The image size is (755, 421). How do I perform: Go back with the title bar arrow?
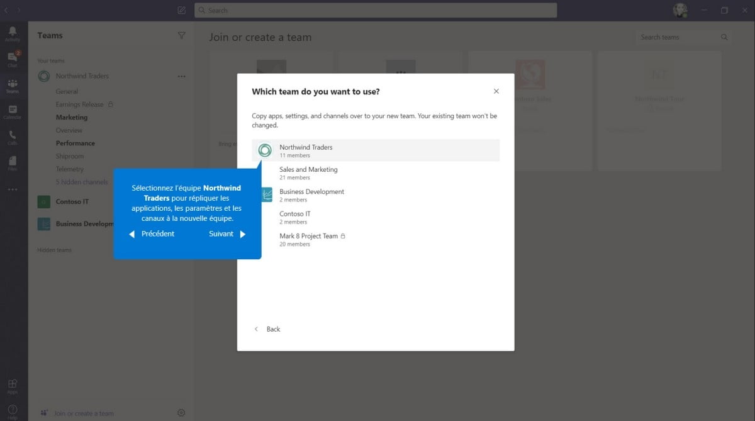coord(6,10)
